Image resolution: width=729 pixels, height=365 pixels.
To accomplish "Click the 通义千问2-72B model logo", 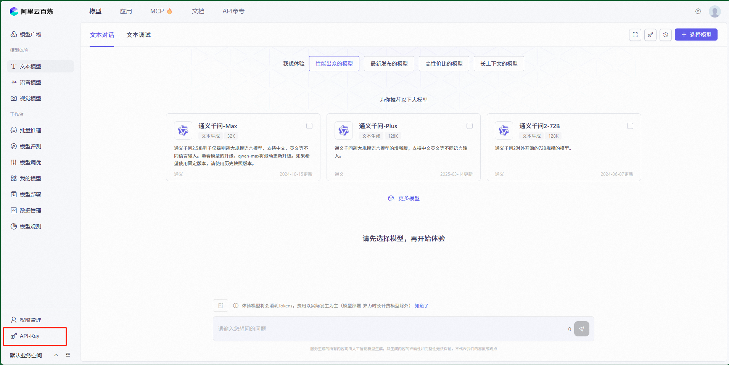I will click(x=504, y=130).
